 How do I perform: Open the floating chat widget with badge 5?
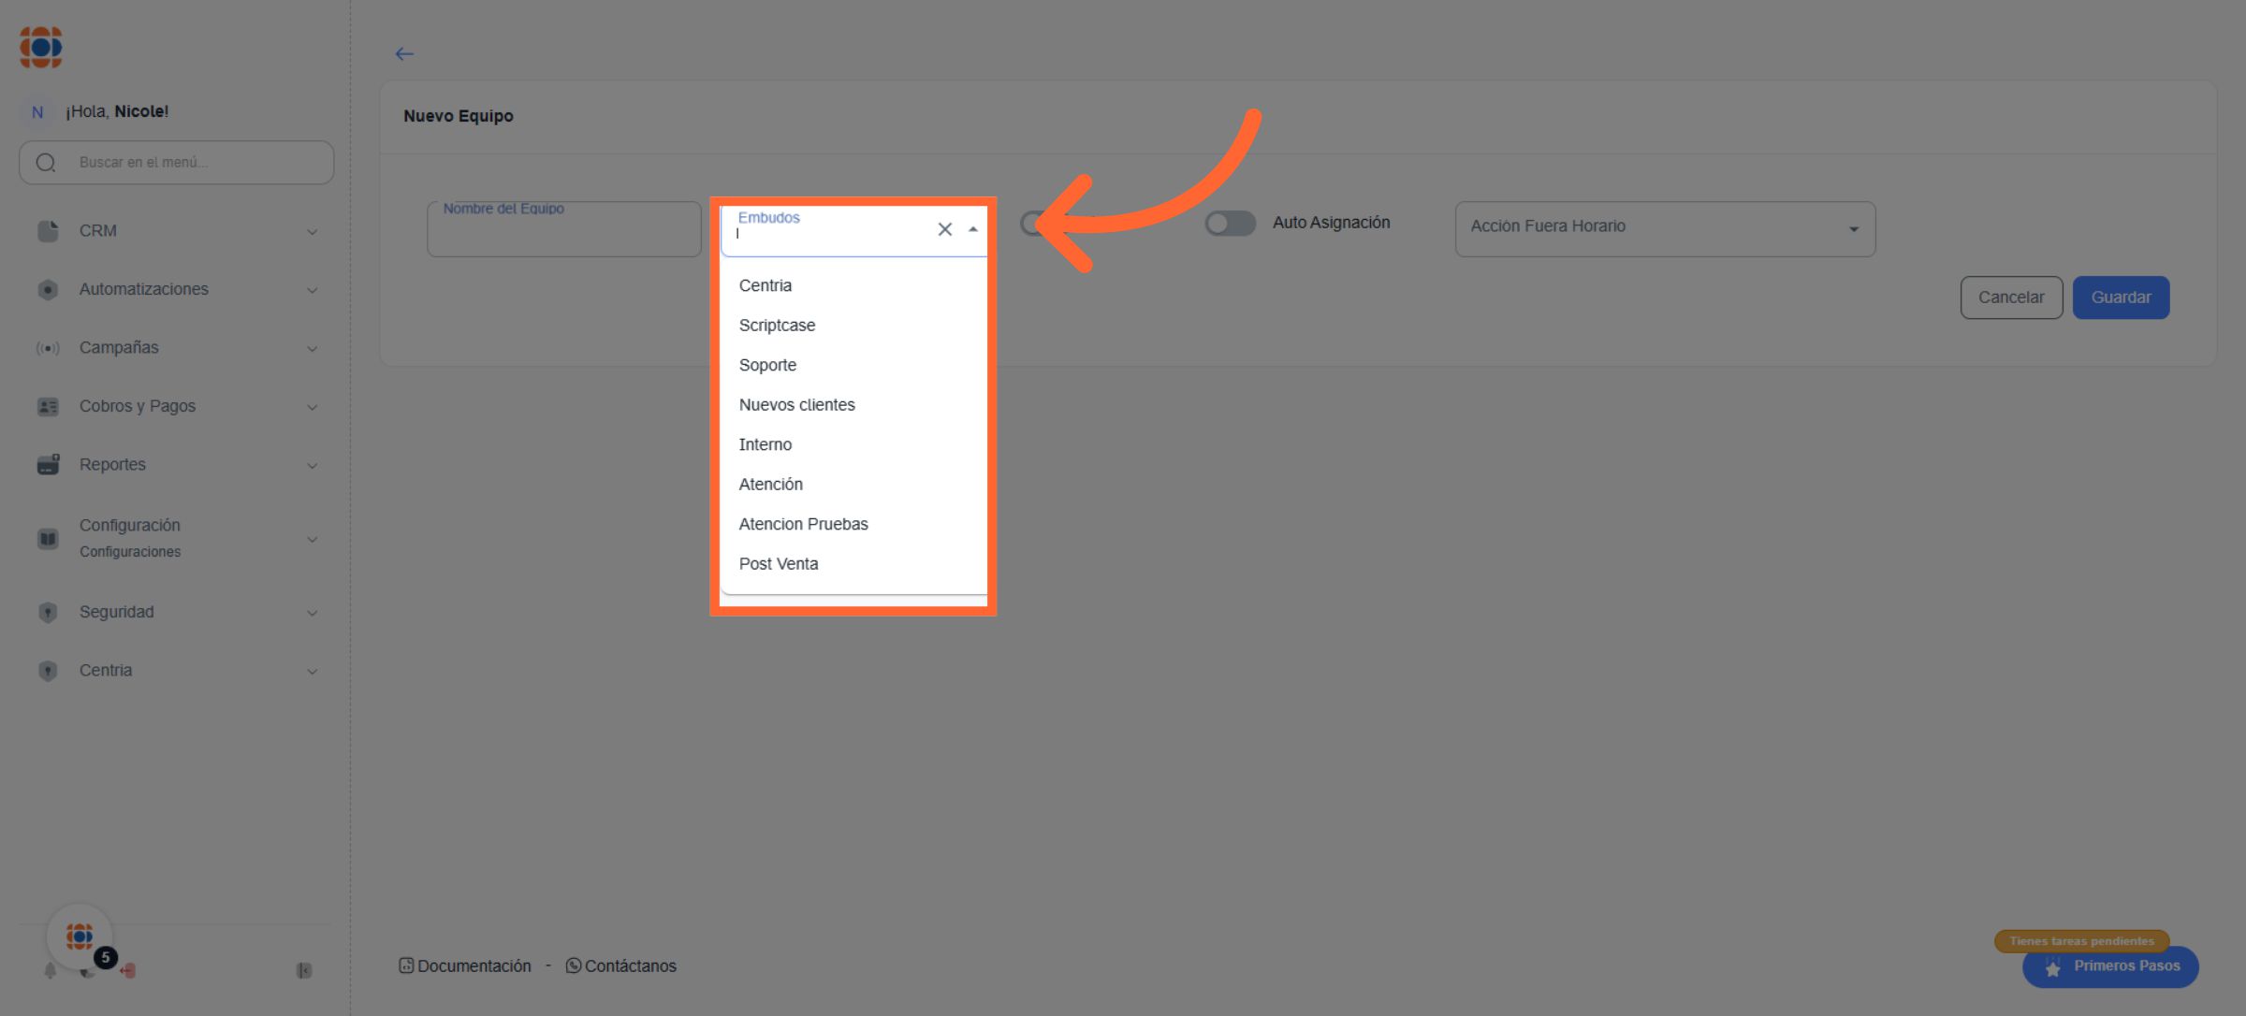coord(80,936)
